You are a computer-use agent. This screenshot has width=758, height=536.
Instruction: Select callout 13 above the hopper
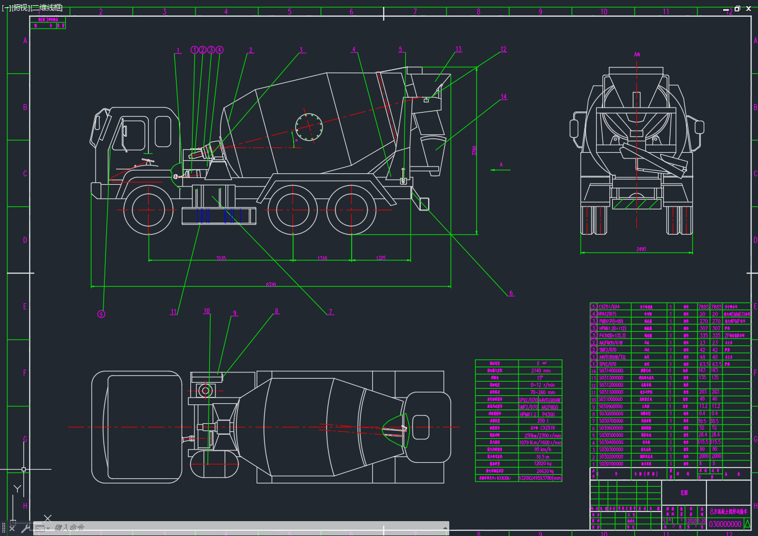pyautogui.click(x=458, y=49)
